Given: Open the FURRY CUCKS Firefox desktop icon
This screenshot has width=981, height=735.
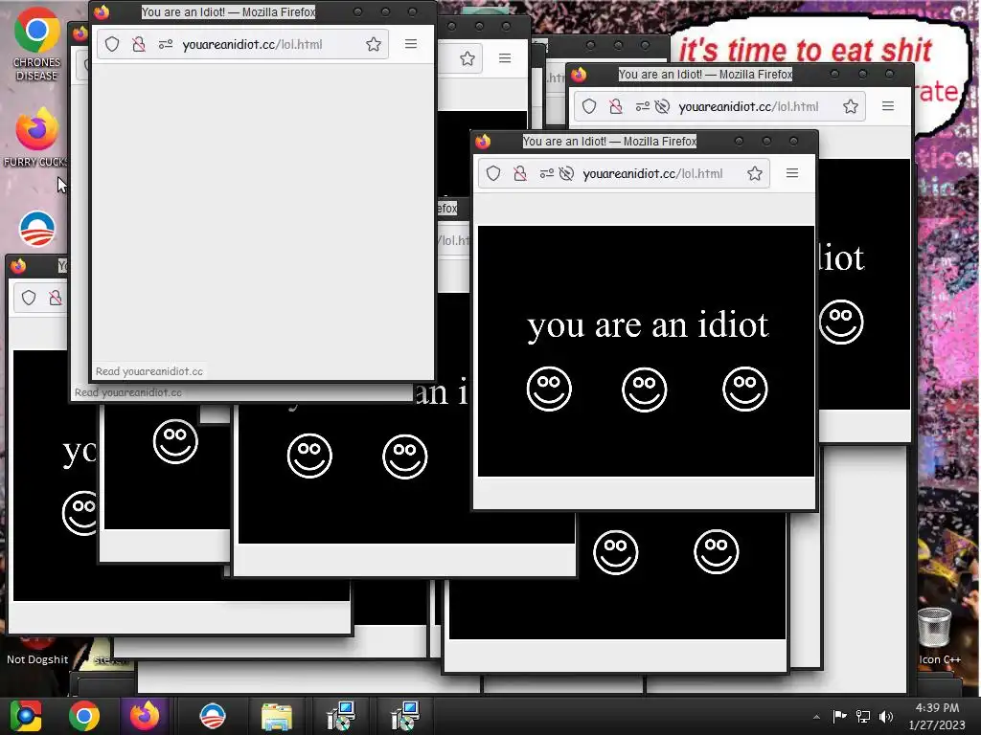Looking at the screenshot, I should pos(36,138).
